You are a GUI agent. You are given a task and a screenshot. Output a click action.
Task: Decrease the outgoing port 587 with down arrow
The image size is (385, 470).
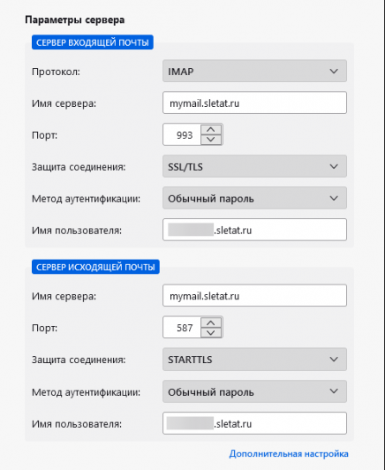coord(211,332)
